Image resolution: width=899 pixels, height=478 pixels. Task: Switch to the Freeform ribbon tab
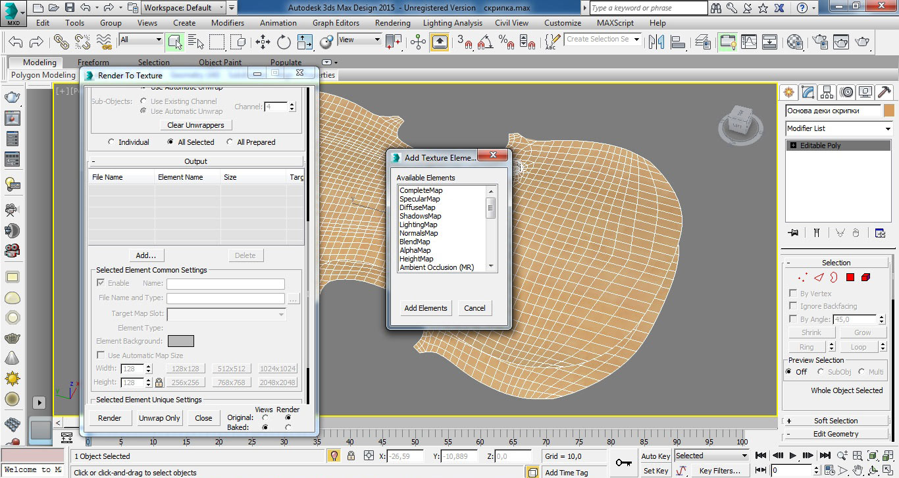pos(93,63)
